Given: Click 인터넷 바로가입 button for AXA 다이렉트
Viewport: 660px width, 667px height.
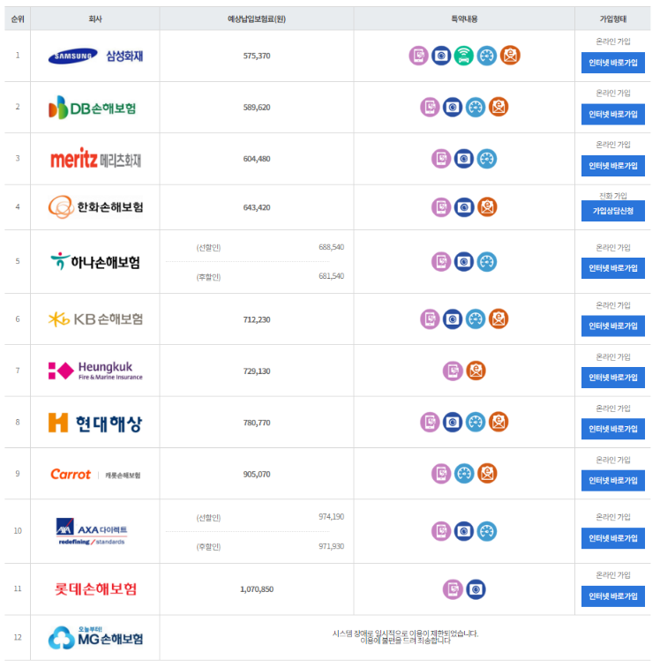Looking at the screenshot, I should click(612, 538).
